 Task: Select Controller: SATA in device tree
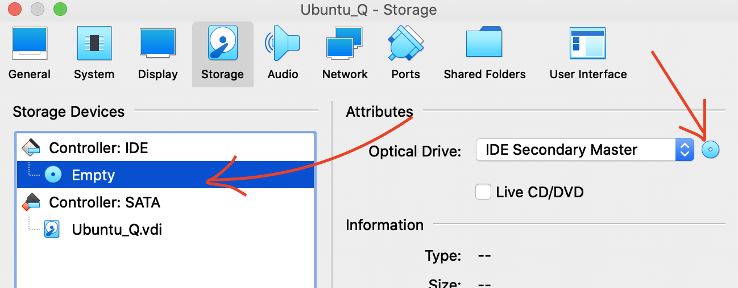105,202
